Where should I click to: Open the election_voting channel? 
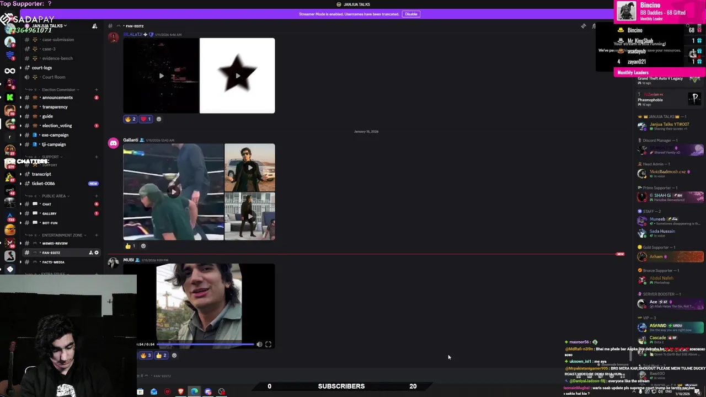(61, 126)
